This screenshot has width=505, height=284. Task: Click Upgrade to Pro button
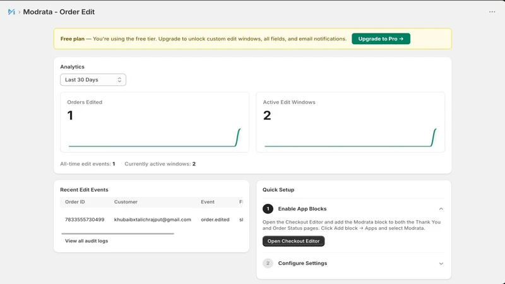click(381, 38)
